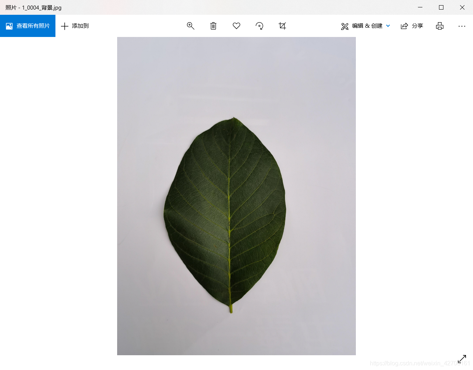
Task: Toggle the heart to favorite the photo
Action: pyautogui.click(x=236, y=26)
